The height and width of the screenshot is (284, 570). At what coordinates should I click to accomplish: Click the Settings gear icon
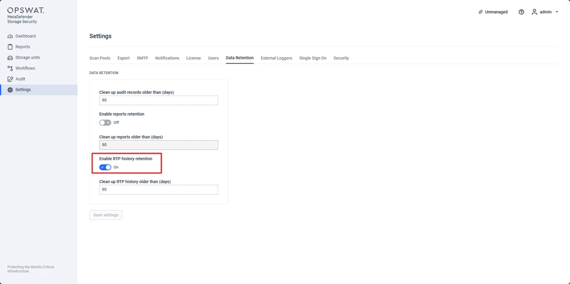(10, 89)
